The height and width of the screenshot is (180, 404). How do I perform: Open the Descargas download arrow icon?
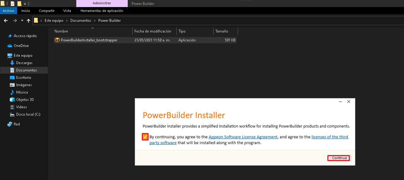tap(12, 63)
